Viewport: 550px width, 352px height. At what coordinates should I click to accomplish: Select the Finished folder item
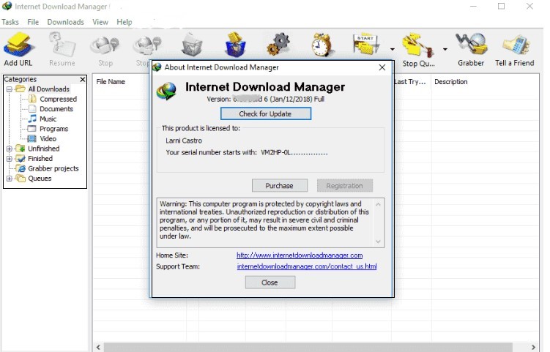40,159
